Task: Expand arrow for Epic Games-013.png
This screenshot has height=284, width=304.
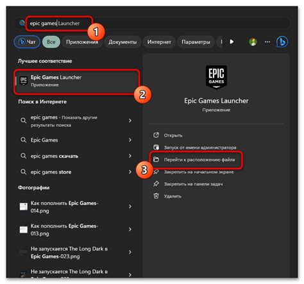Action: tap(130, 230)
